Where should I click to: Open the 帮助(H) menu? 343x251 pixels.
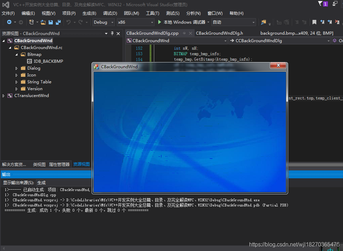(236, 13)
